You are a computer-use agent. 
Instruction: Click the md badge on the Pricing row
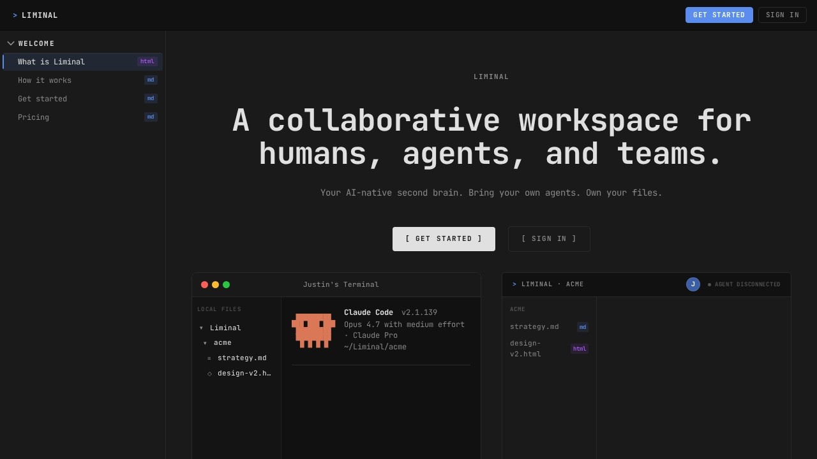[x=151, y=117]
